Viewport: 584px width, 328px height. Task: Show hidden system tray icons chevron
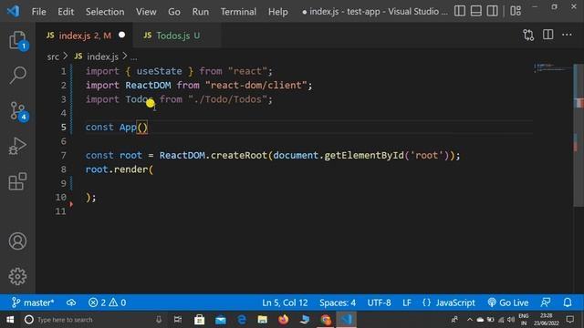[470, 320]
